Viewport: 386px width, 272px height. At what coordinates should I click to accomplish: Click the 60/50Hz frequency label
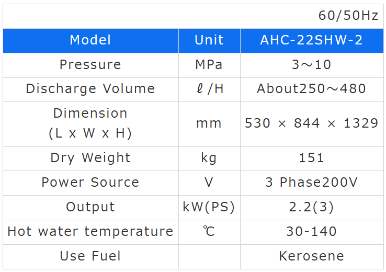pos(348,16)
